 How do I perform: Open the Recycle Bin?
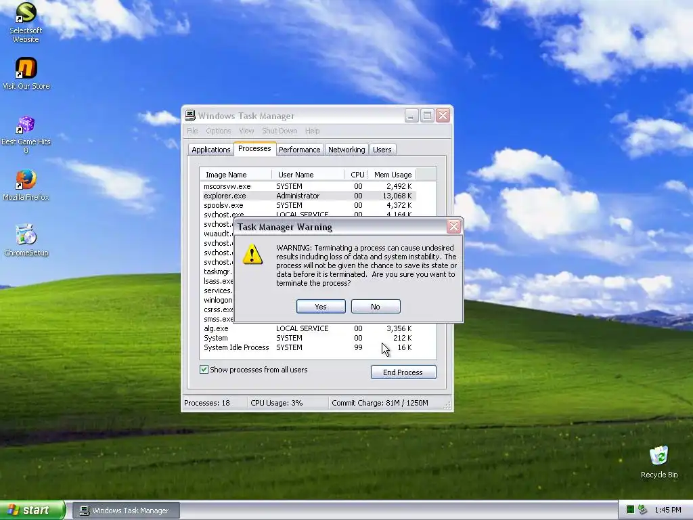tap(658, 462)
